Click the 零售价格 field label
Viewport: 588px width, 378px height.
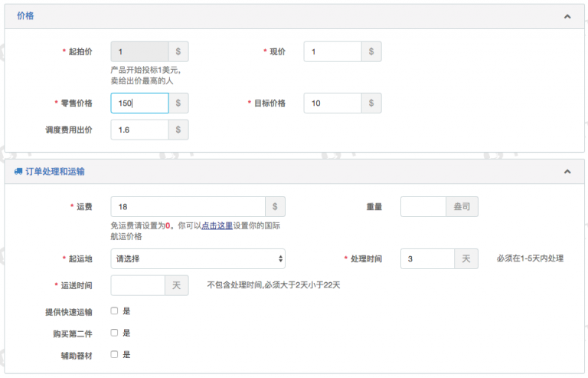pos(77,104)
